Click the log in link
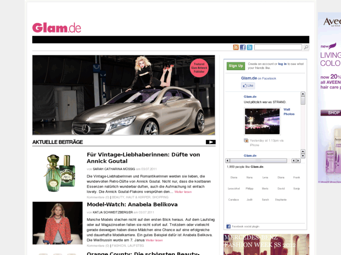 point(282,64)
